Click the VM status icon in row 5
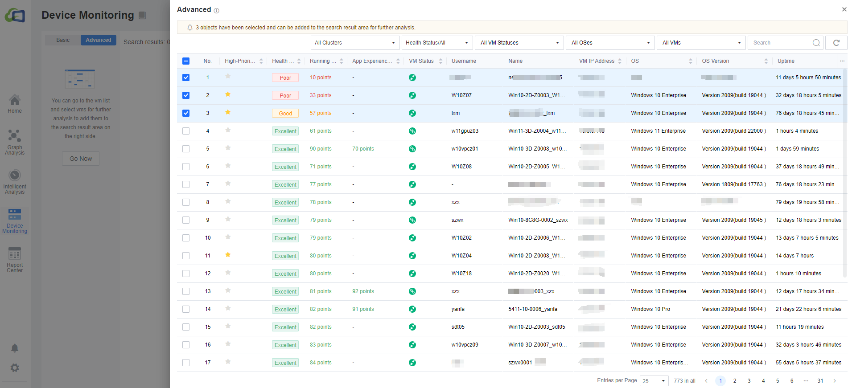This screenshot has height=388, width=848. click(x=412, y=149)
